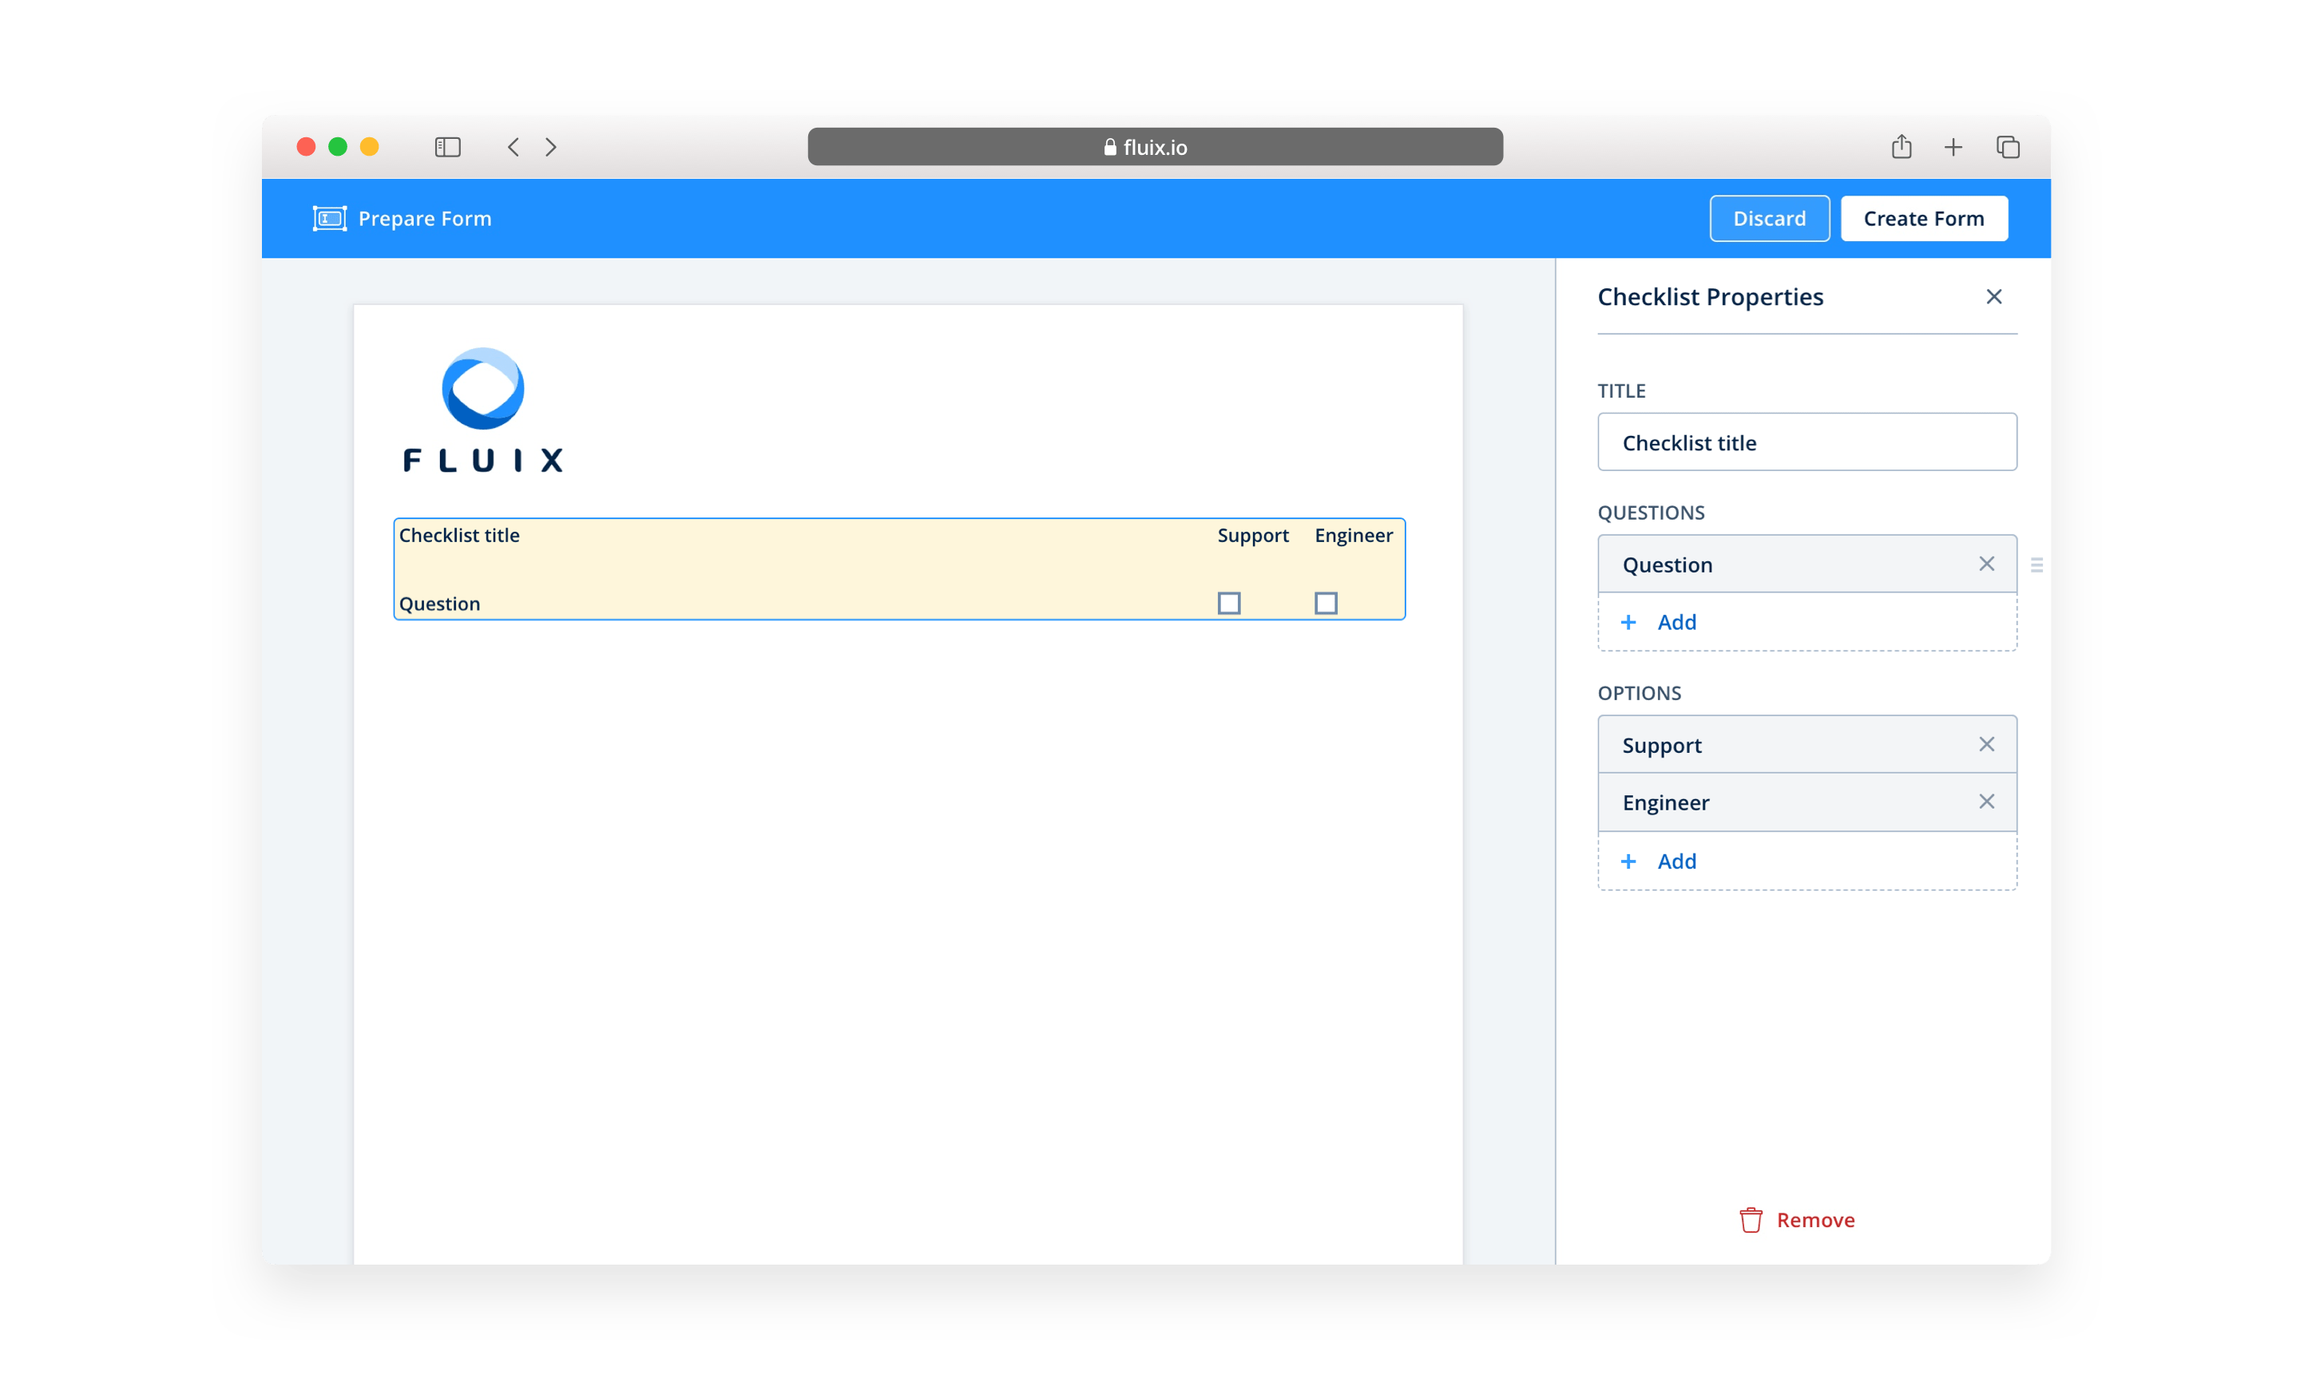Delete the Support option
Image resolution: width=2316 pixels, height=1378 pixels.
pos(1985,745)
